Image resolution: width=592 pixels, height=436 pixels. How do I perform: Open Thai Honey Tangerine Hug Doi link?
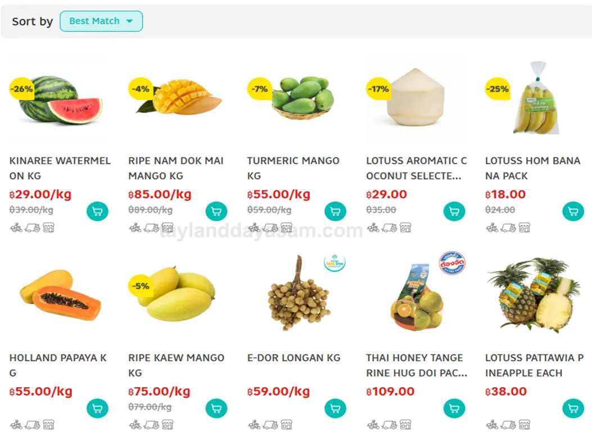(x=416, y=365)
